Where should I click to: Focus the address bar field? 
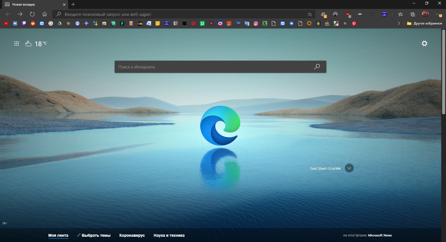coord(184,14)
